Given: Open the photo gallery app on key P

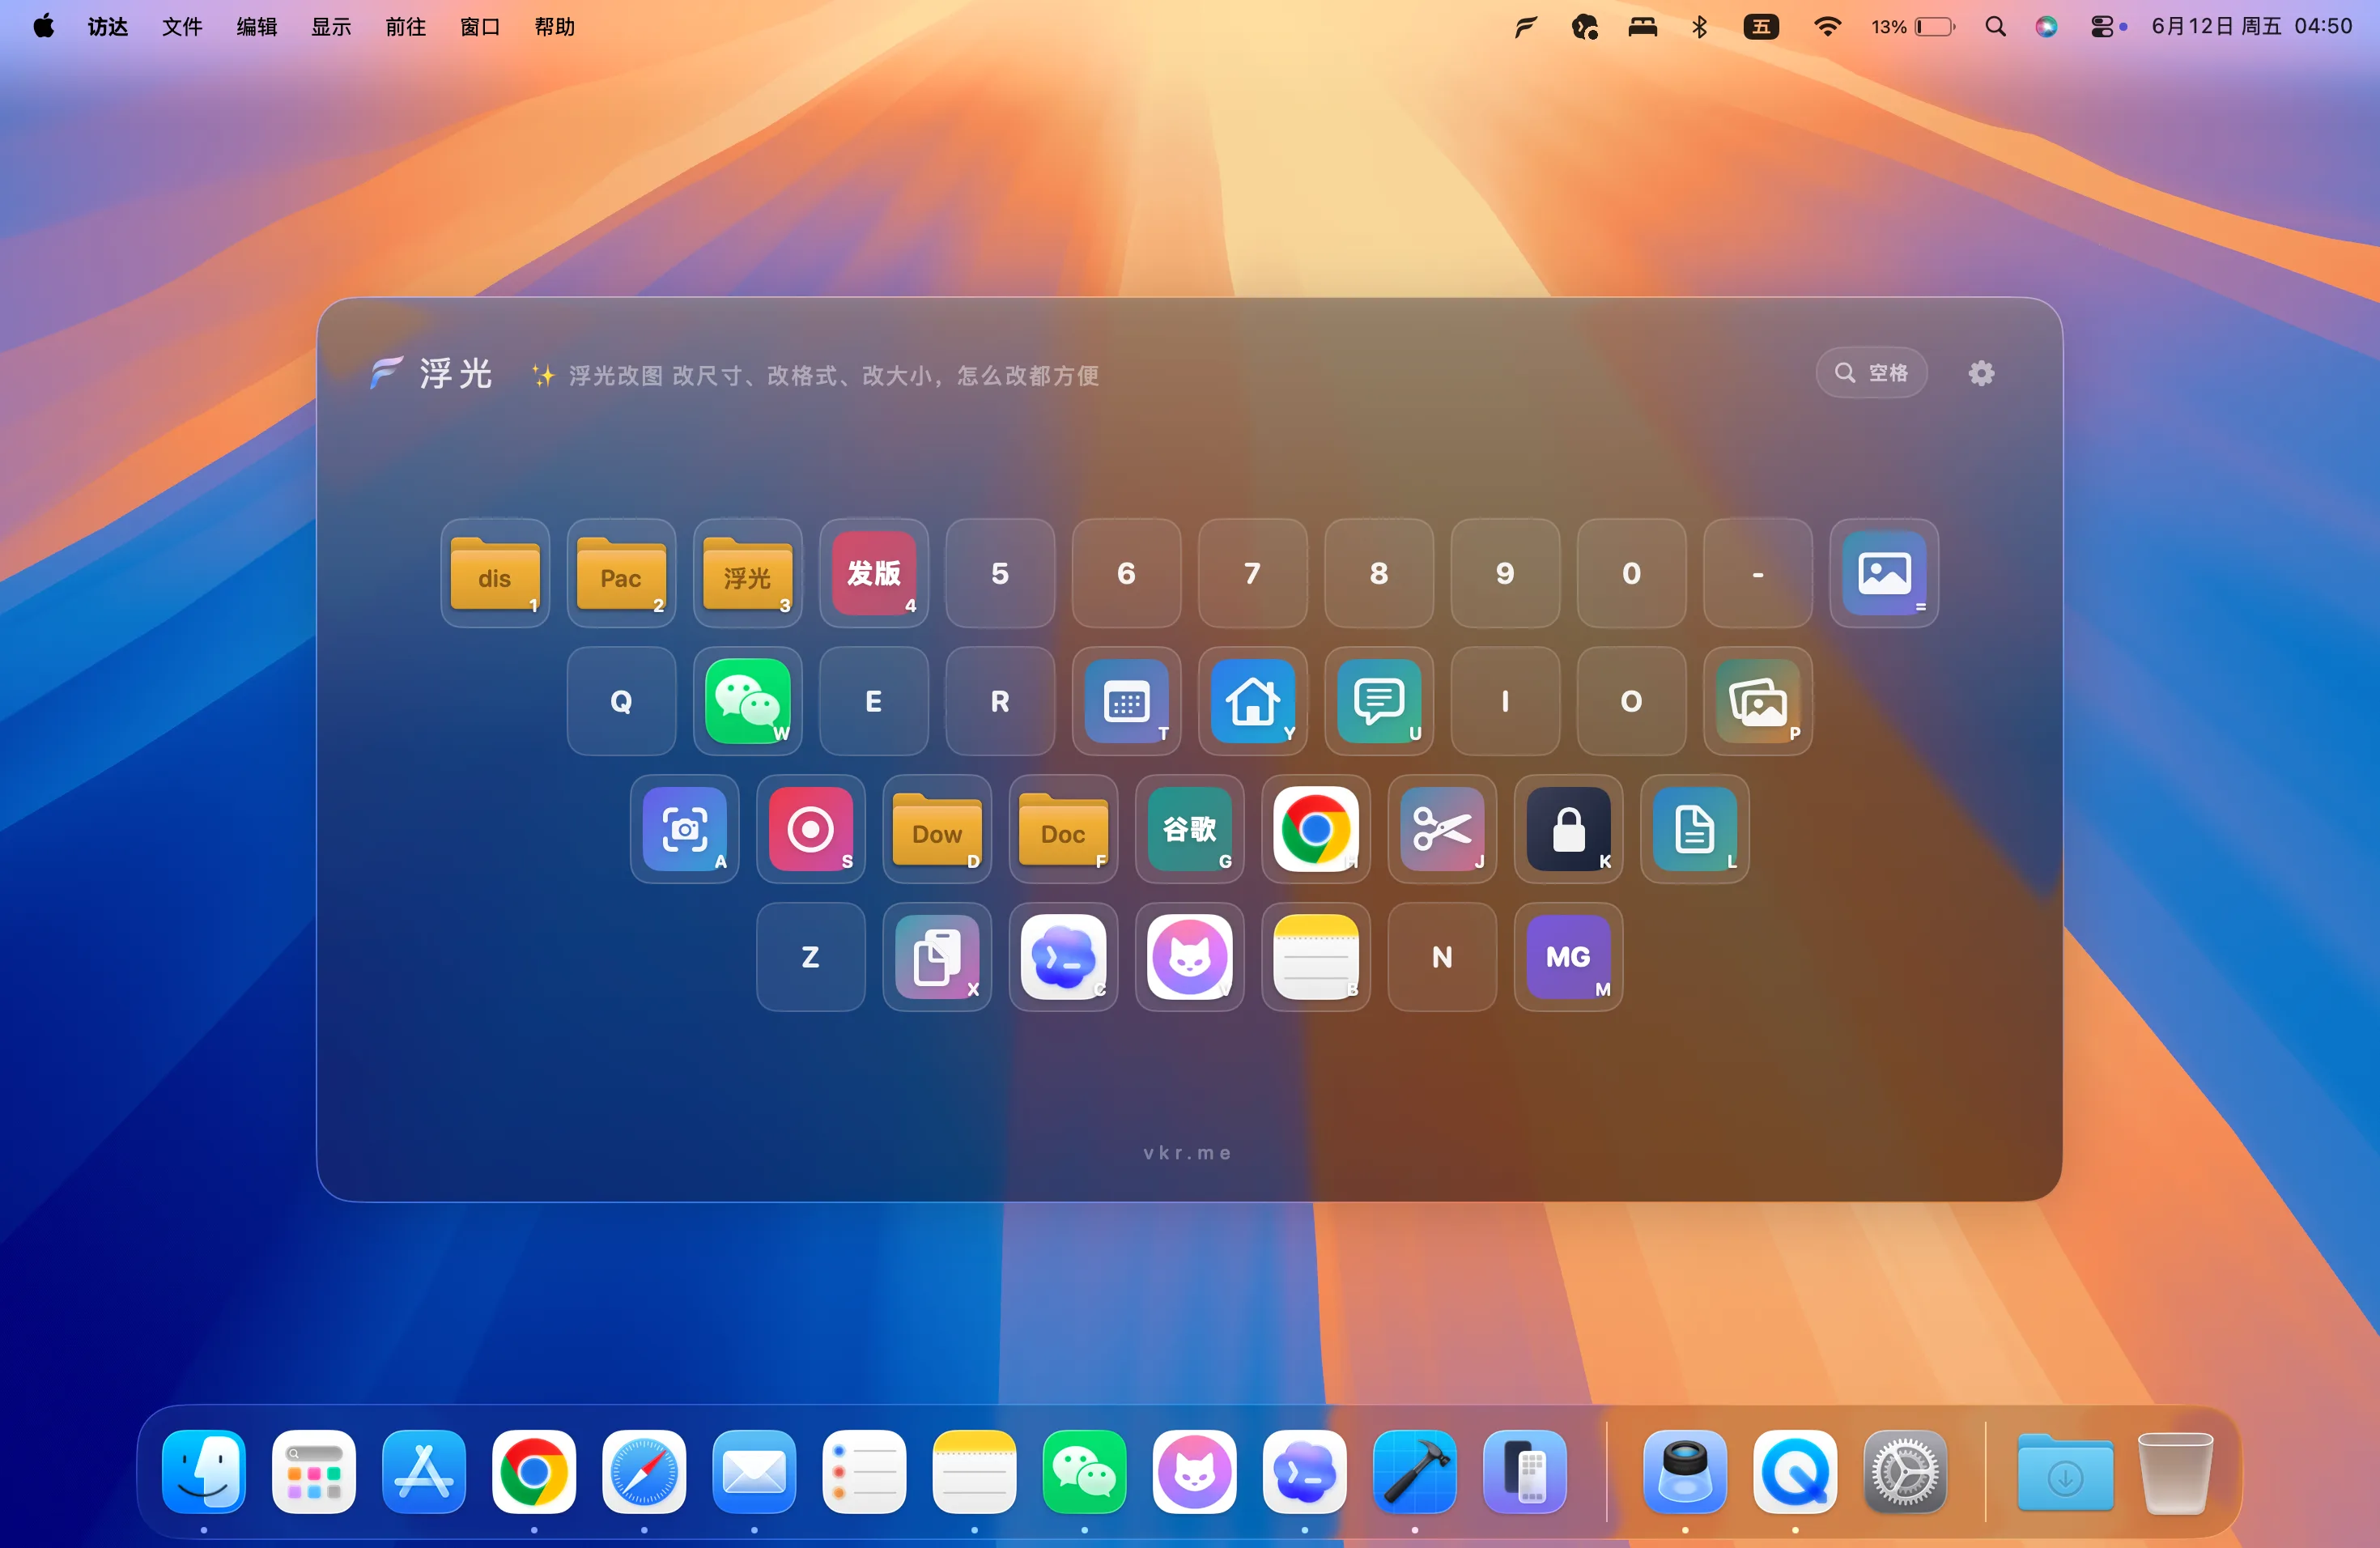Looking at the screenshot, I should tap(1758, 701).
